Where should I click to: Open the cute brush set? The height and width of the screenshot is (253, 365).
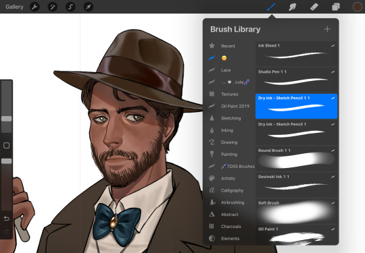point(236,82)
